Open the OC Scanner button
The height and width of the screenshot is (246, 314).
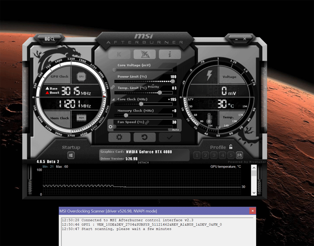(50, 39)
